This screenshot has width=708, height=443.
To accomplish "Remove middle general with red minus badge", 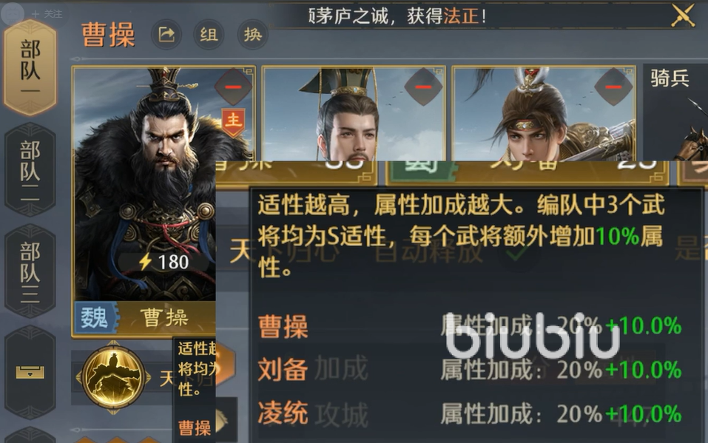I will click(x=423, y=87).
